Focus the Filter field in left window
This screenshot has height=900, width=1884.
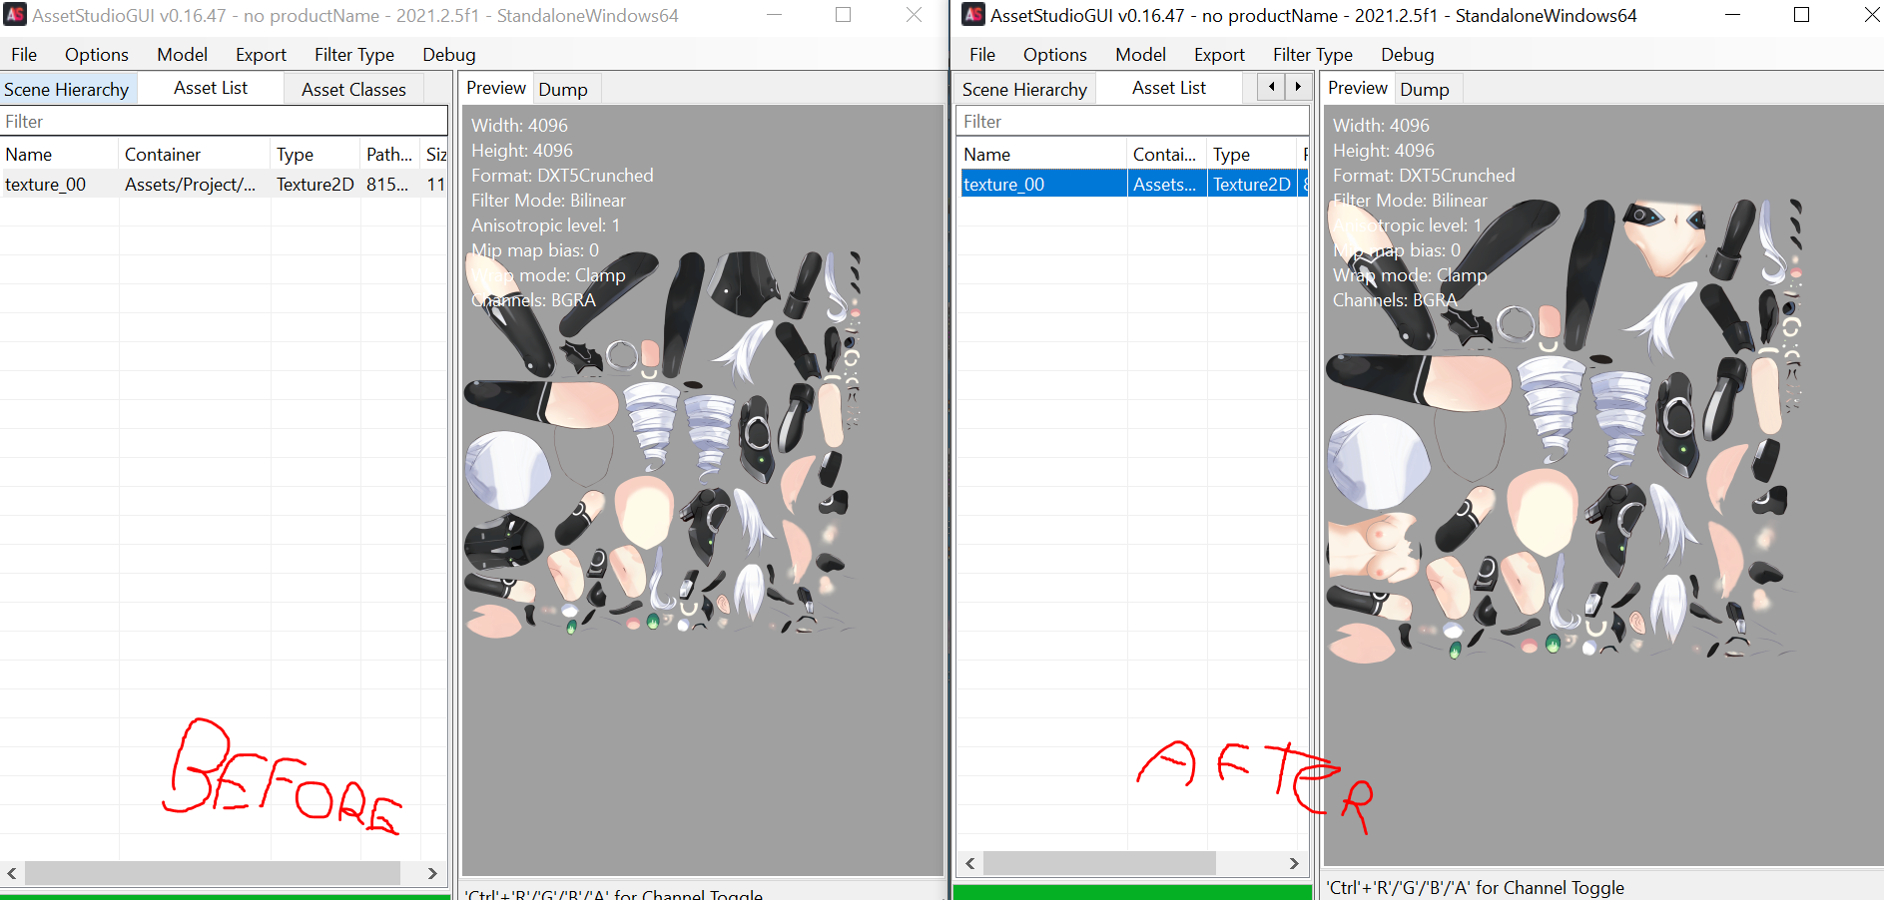coord(224,121)
